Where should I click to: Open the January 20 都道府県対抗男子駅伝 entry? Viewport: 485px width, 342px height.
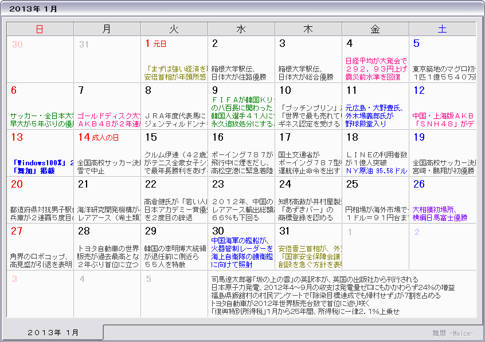click(x=42, y=214)
